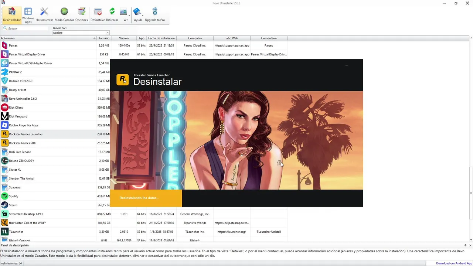
Task: Click Download our Android App link
Action: 454,263
